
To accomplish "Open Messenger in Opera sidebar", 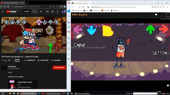I will 69,22.
